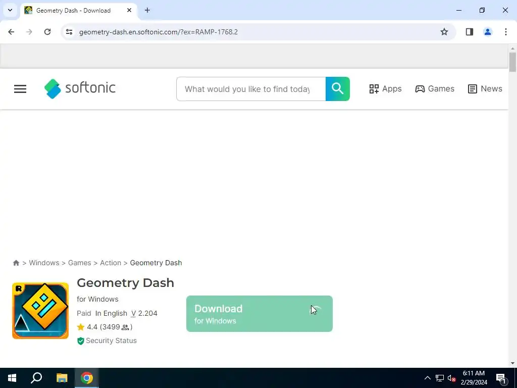
Task: Open the Security Status shield link
Action: pyautogui.click(x=107, y=341)
